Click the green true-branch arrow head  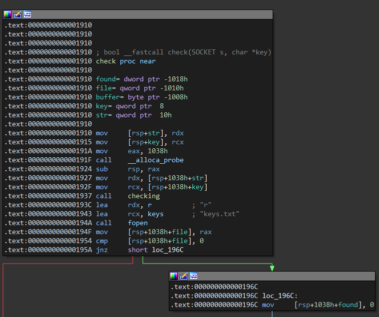tap(272, 268)
